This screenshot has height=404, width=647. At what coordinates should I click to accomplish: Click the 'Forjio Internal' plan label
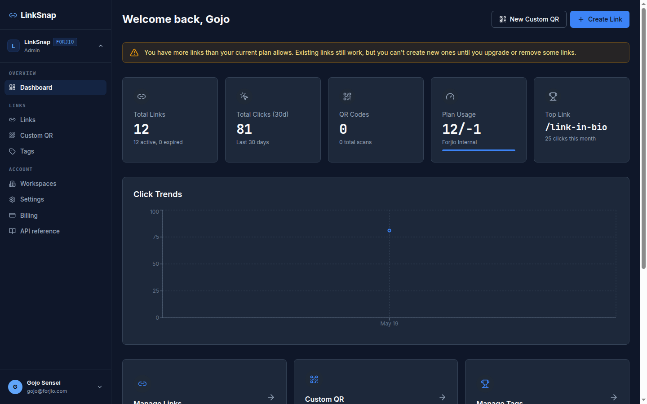coord(460,142)
